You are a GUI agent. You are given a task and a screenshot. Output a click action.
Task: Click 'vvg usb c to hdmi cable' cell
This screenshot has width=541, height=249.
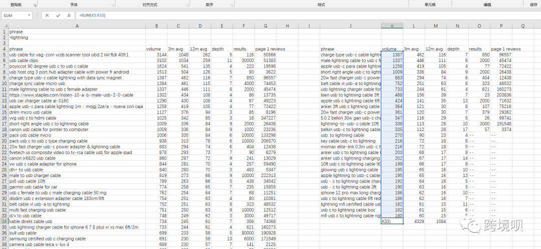77,118
